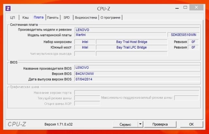Click the Чип мультиввода-вывода vendor field
The height and width of the screenshot is (134, 209).
point(85,54)
